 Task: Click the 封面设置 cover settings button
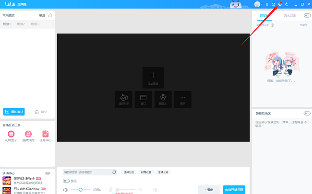[146, 172]
